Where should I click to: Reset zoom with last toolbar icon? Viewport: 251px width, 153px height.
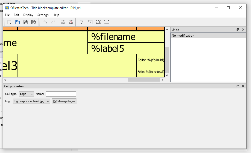107,22
